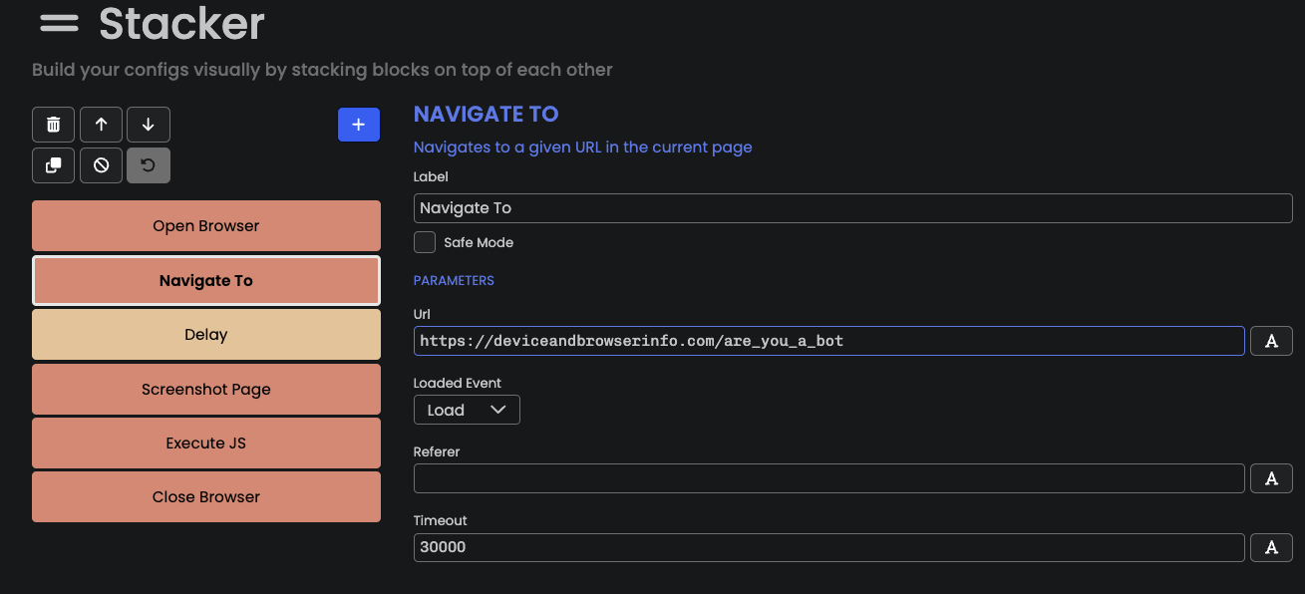Click into the Url input field

tap(829, 341)
